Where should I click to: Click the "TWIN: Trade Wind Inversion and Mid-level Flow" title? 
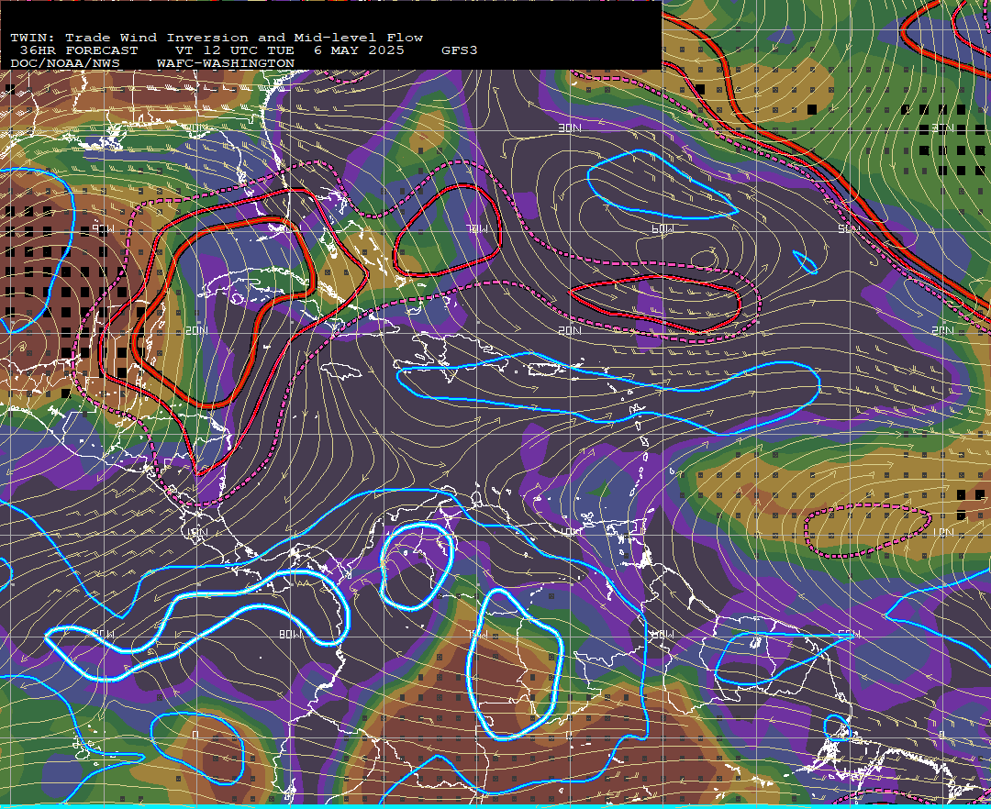pos(217,38)
